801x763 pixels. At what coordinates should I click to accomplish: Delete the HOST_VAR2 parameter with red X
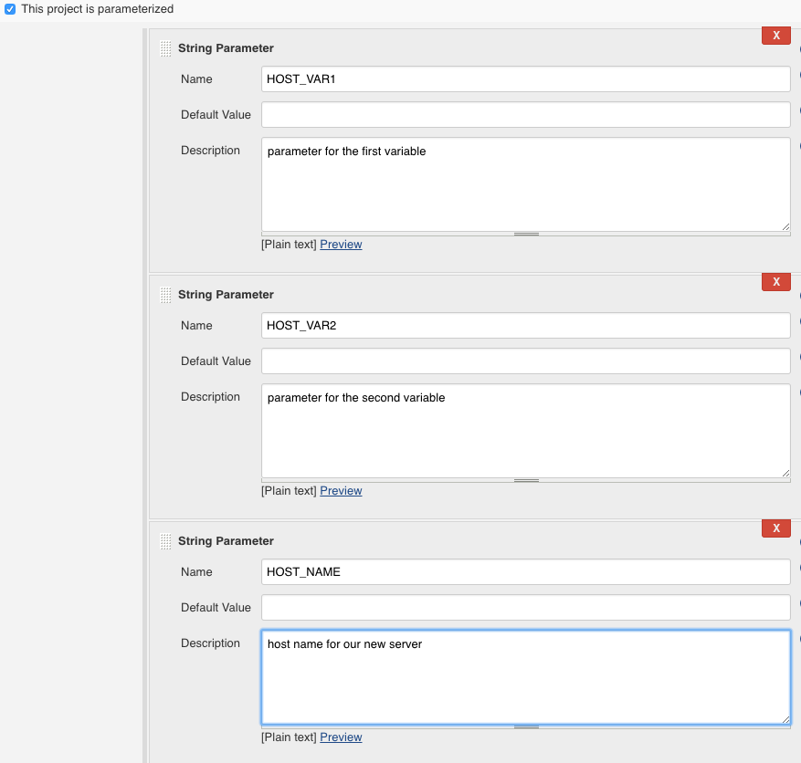pos(776,282)
